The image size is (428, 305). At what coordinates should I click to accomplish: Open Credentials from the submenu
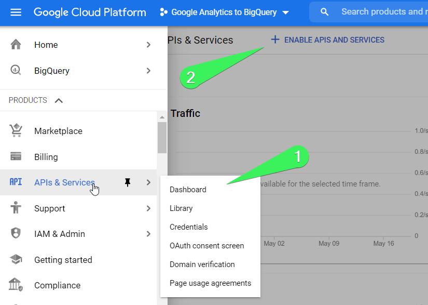(x=189, y=227)
